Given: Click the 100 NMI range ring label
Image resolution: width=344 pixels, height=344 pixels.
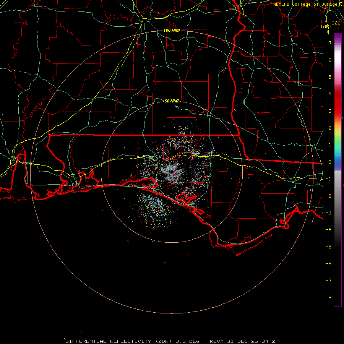Looking at the screenshot, I should click(172, 30).
